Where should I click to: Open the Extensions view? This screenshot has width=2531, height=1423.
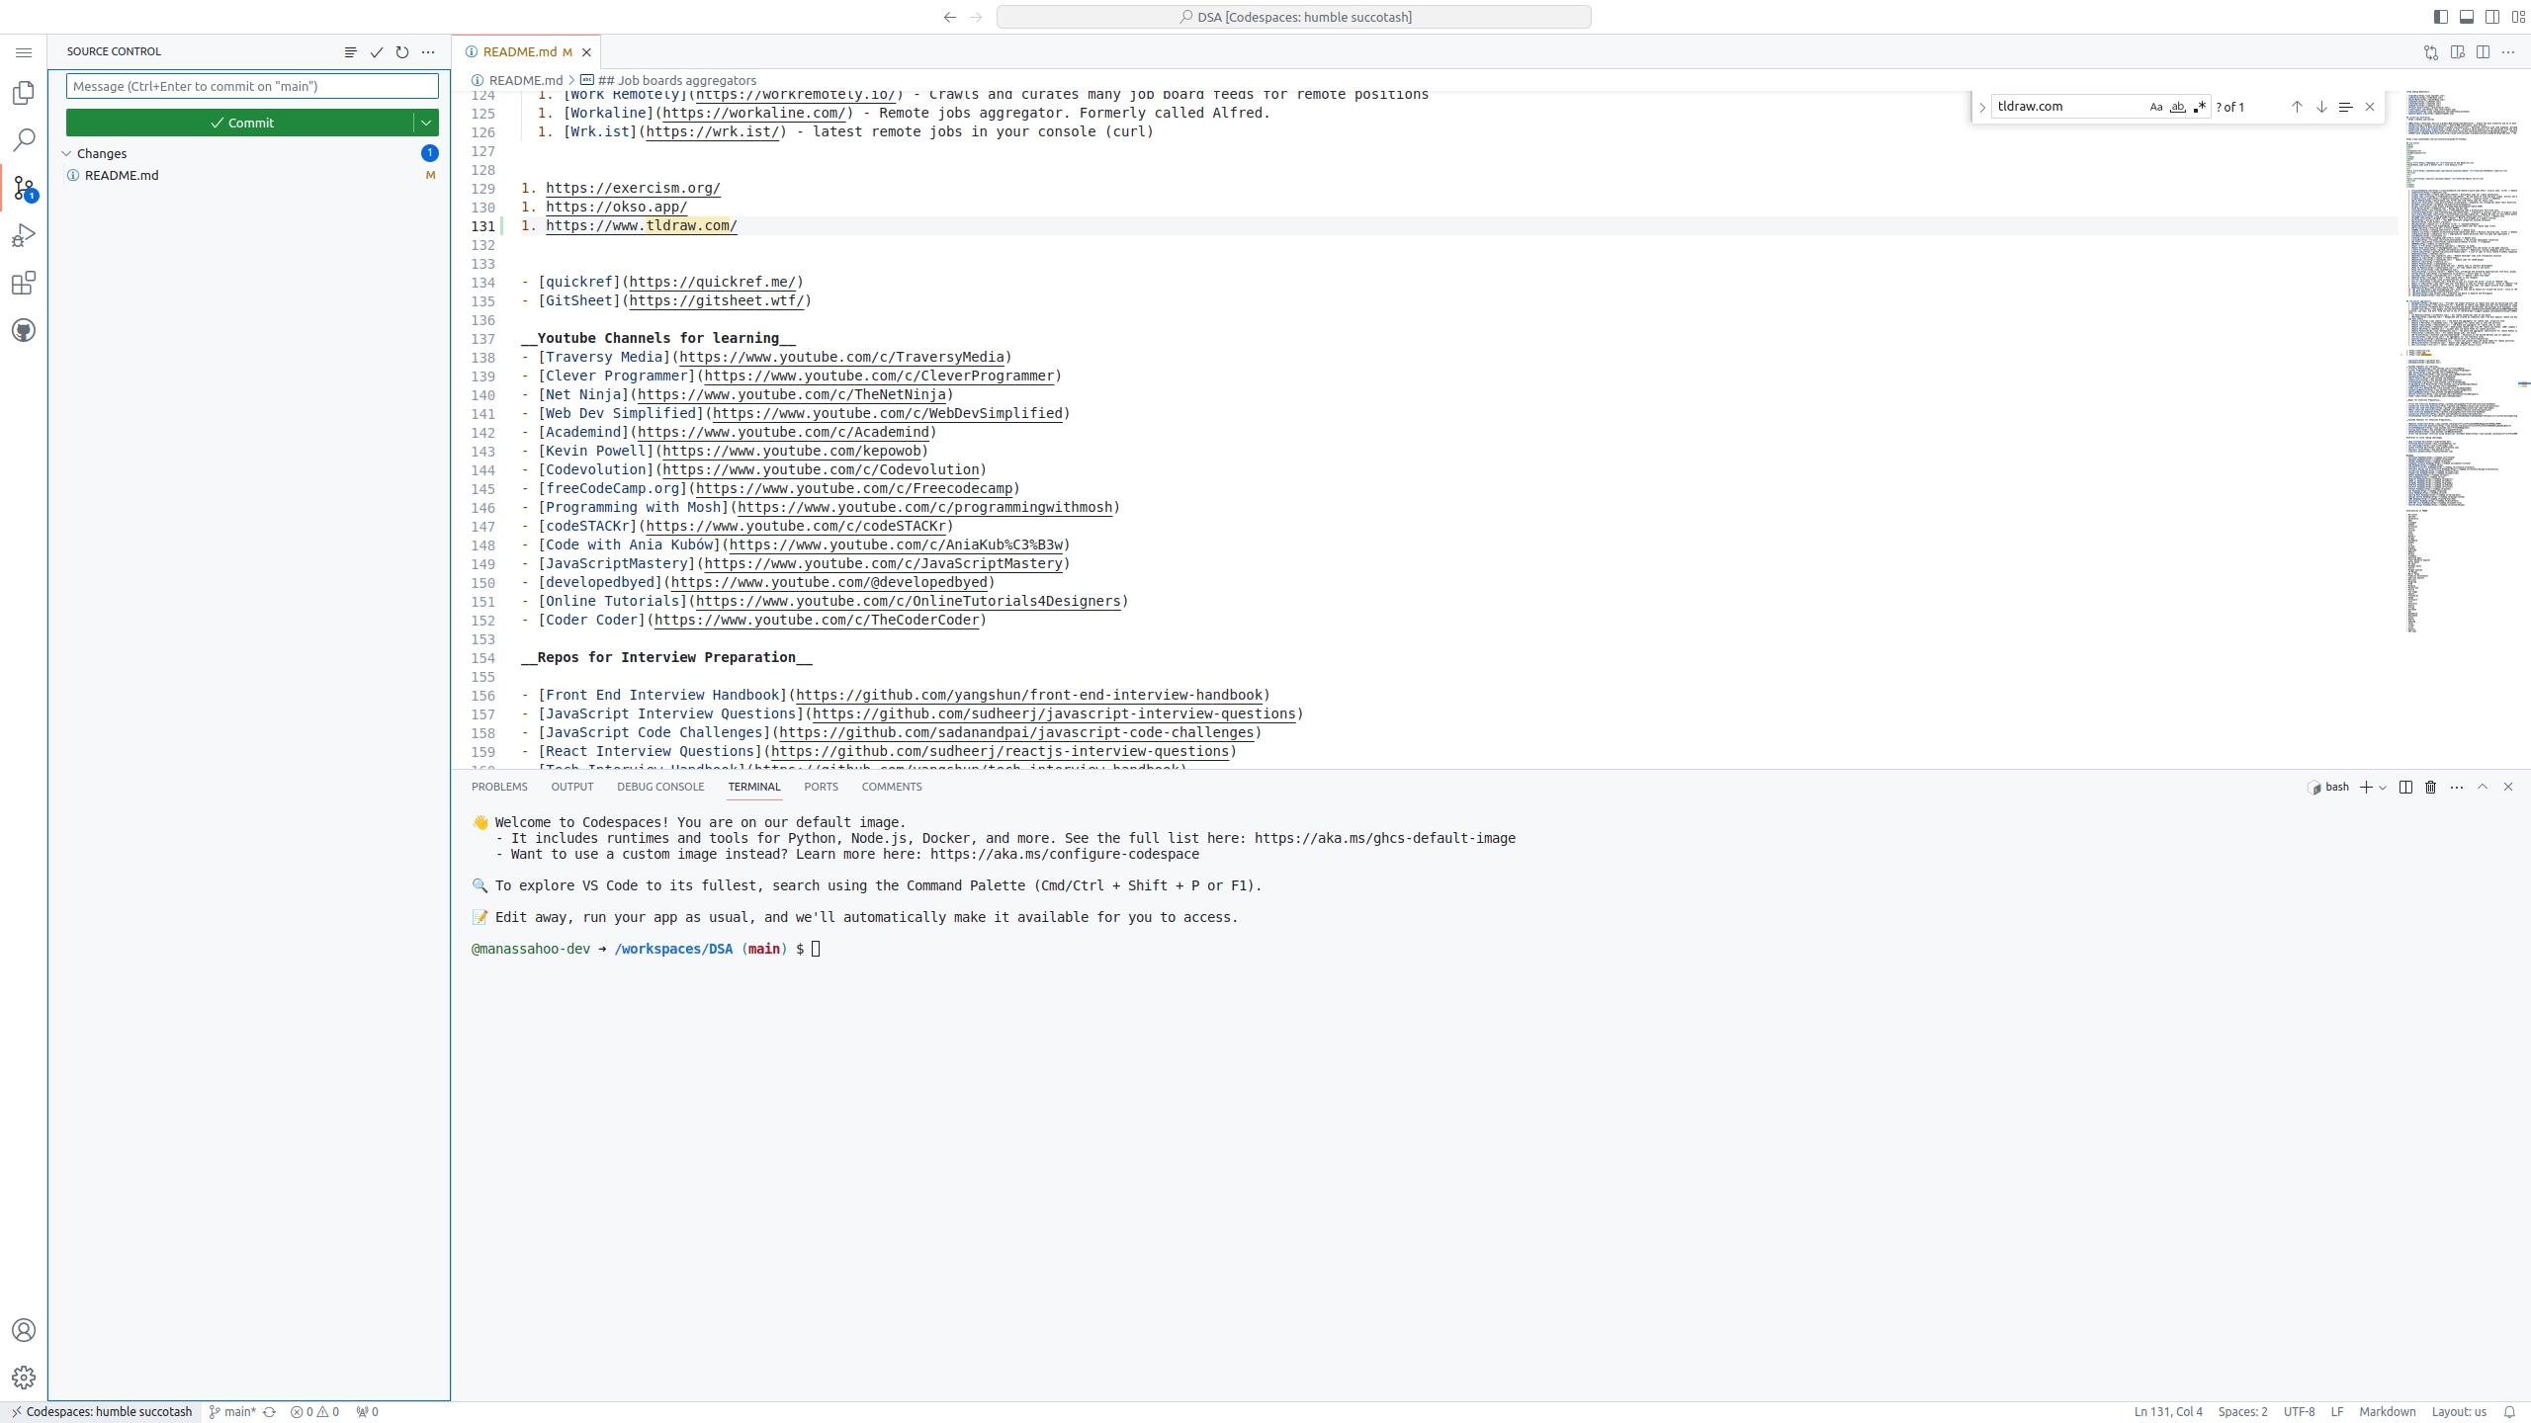point(24,283)
